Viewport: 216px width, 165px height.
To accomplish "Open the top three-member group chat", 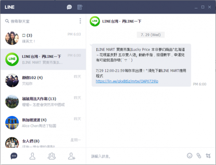I will coord(43,38).
